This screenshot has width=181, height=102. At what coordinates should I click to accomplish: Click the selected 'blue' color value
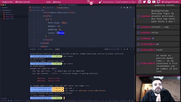point(61,33)
